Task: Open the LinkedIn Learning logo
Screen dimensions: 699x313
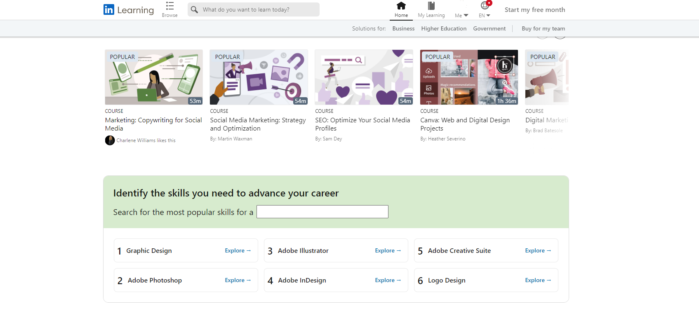Action: pos(129,9)
